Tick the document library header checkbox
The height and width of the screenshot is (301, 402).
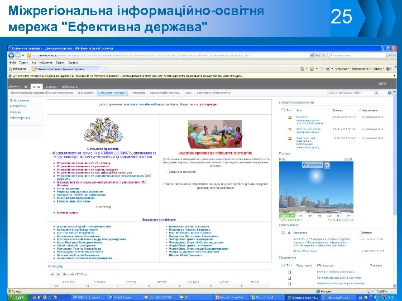(283, 110)
